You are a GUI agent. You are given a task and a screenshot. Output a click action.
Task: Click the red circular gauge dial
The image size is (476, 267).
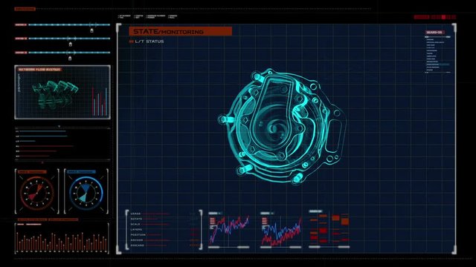click(36, 194)
